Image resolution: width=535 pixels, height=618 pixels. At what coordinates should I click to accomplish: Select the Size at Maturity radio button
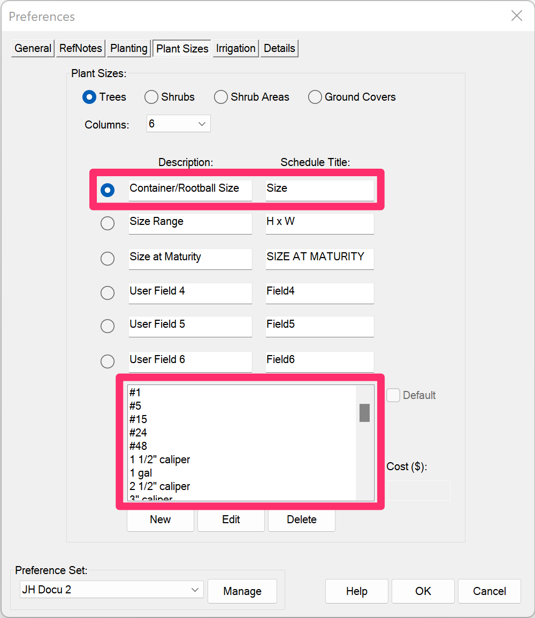[x=108, y=259]
